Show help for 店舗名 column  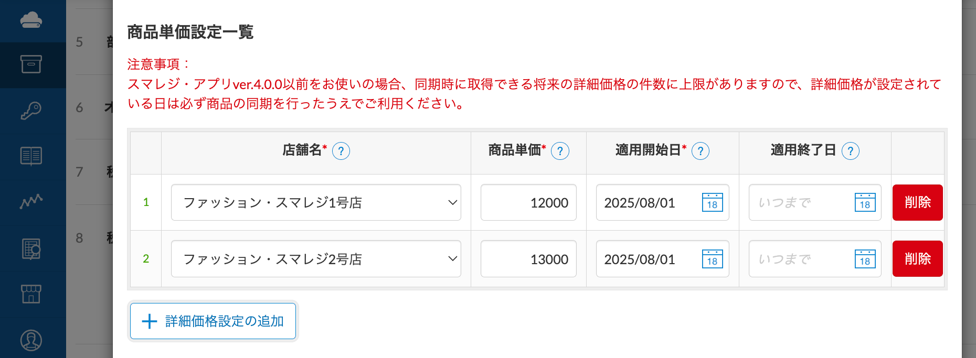[341, 151]
